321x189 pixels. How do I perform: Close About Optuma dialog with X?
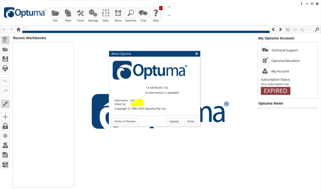pyautogui.click(x=197, y=54)
